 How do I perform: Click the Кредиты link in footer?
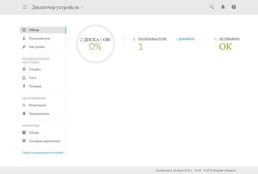pos(230,171)
